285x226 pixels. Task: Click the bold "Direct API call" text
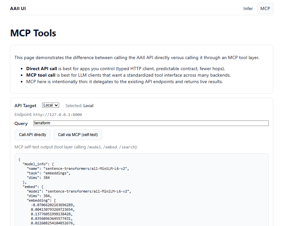click(42, 69)
